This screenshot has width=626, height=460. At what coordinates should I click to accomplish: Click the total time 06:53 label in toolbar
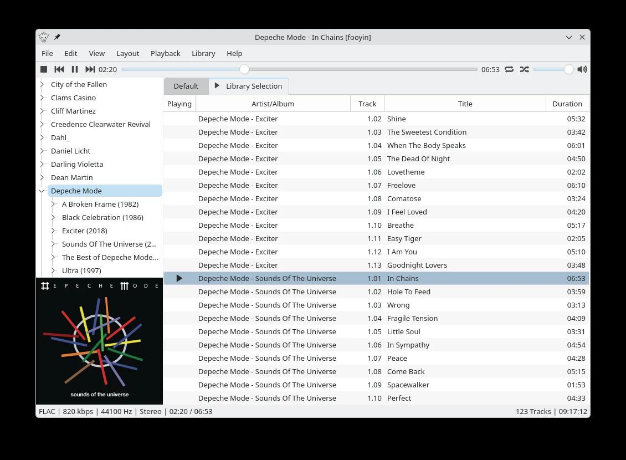490,69
